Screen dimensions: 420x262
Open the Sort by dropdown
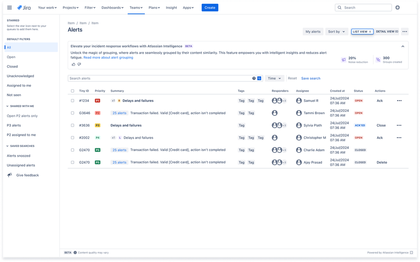point(336,32)
